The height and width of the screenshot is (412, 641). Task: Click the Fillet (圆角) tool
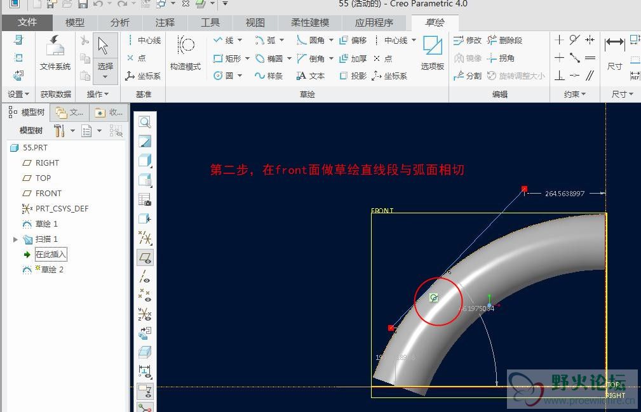click(x=311, y=40)
